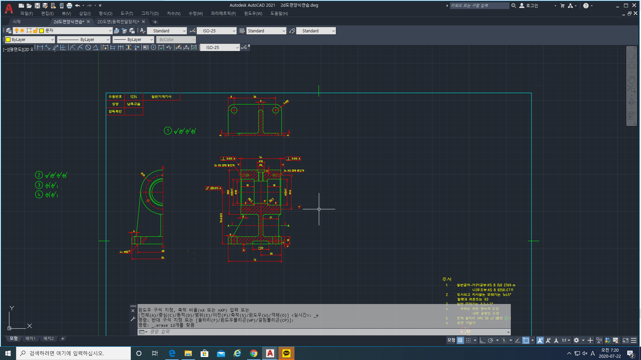Click the layer color swatch in layer list
Screen dimensions: 641x360
[42, 31]
